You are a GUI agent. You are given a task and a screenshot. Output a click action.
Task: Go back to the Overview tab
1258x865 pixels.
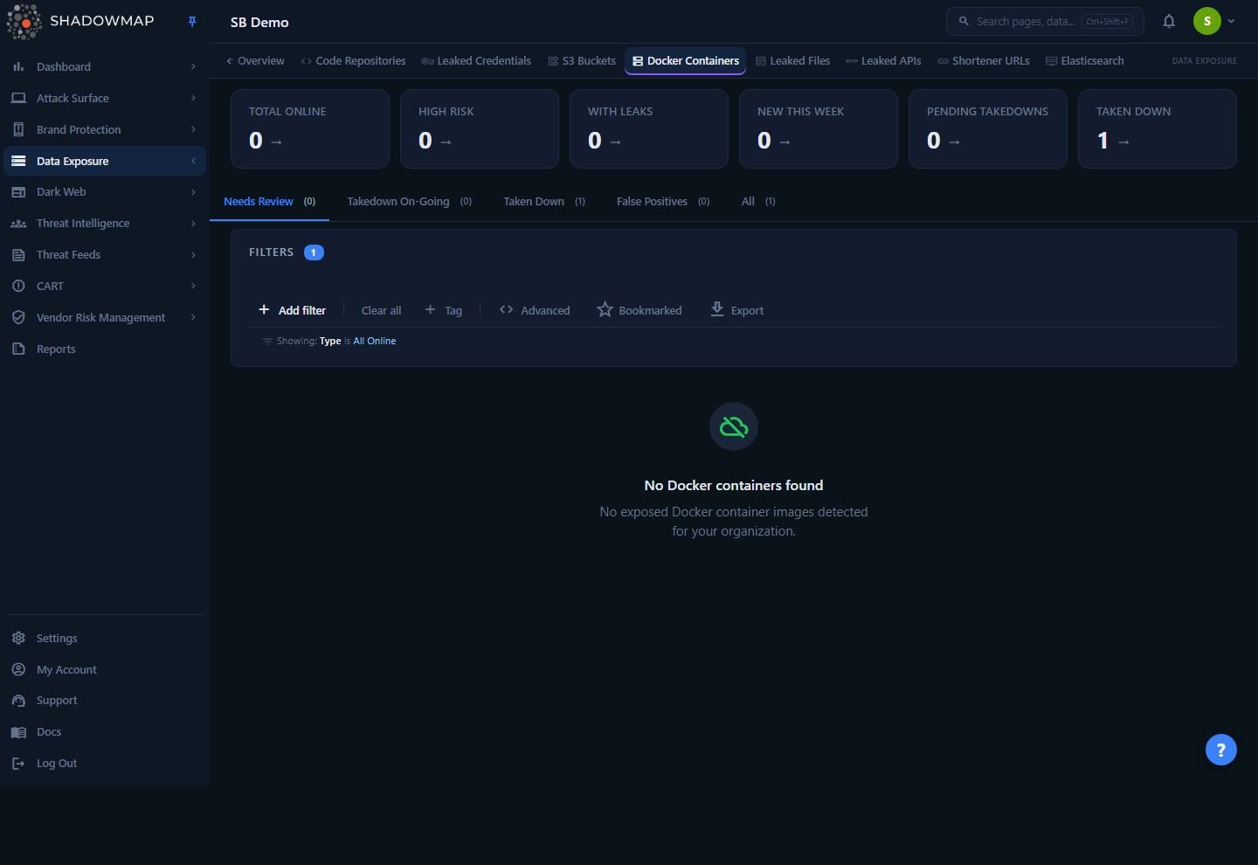(255, 61)
